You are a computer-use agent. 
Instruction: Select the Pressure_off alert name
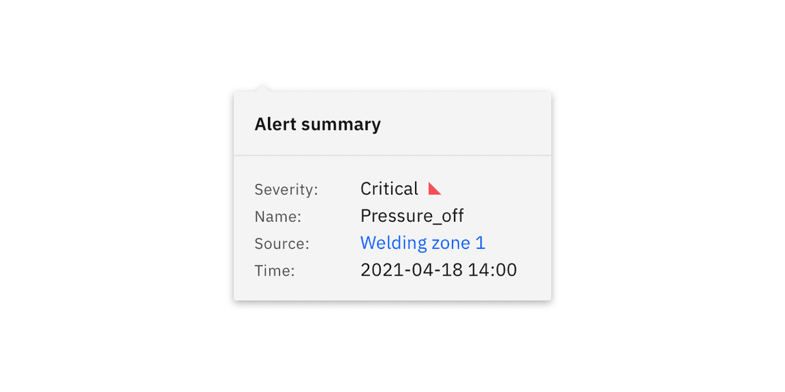point(412,216)
